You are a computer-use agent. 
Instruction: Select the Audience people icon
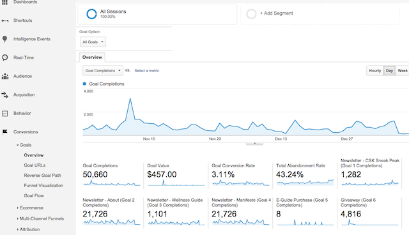(x=5, y=77)
